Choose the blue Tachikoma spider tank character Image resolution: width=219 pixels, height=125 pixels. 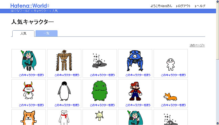[135, 61]
